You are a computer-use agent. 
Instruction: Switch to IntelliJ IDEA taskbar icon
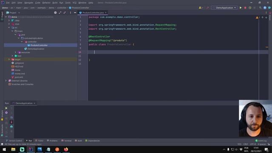point(31,149)
